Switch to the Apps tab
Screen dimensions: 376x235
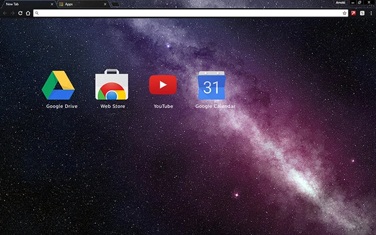[83, 4]
